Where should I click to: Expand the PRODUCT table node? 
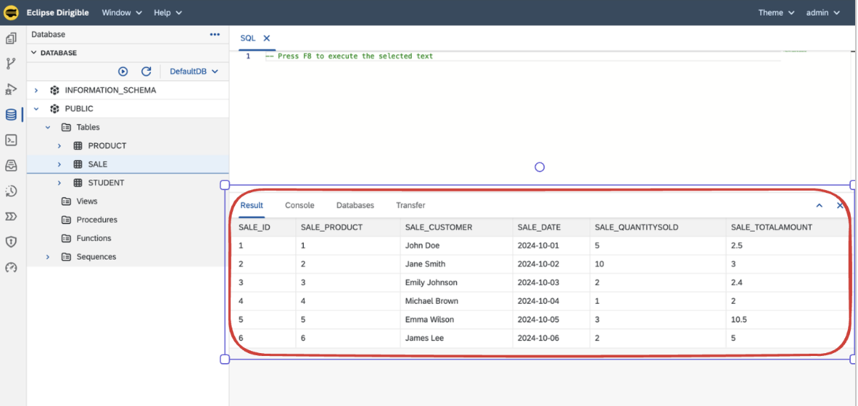tap(60, 146)
